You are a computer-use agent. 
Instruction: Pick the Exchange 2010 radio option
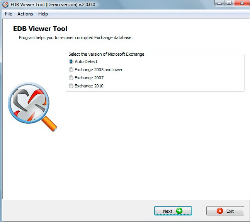(71, 86)
